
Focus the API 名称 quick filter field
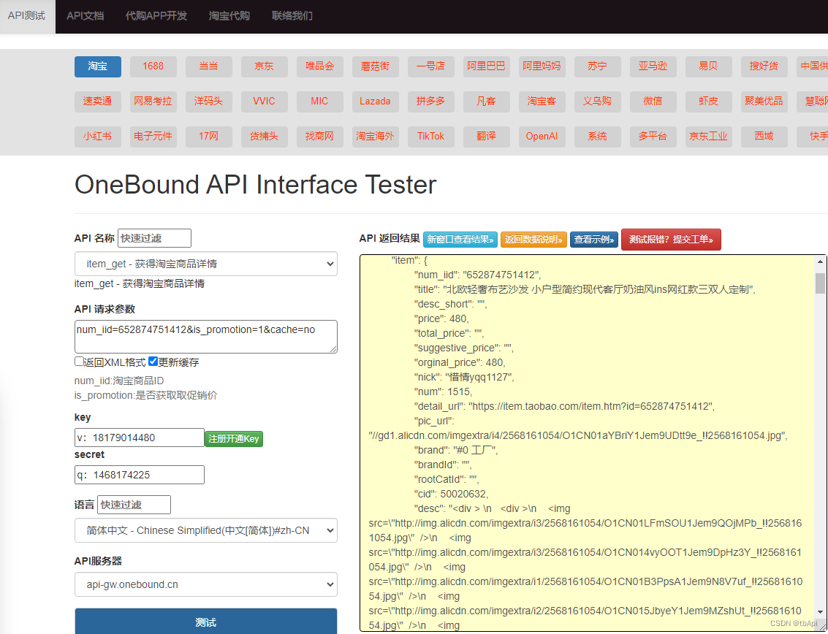(x=154, y=238)
